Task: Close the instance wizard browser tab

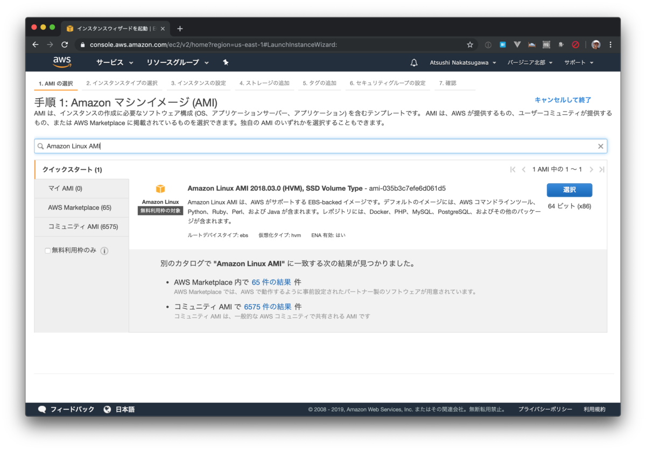Action: [163, 29]
